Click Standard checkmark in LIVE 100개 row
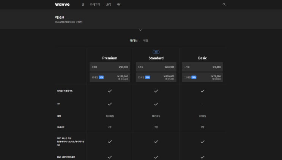The image size is (282, 160). (156, 157)
